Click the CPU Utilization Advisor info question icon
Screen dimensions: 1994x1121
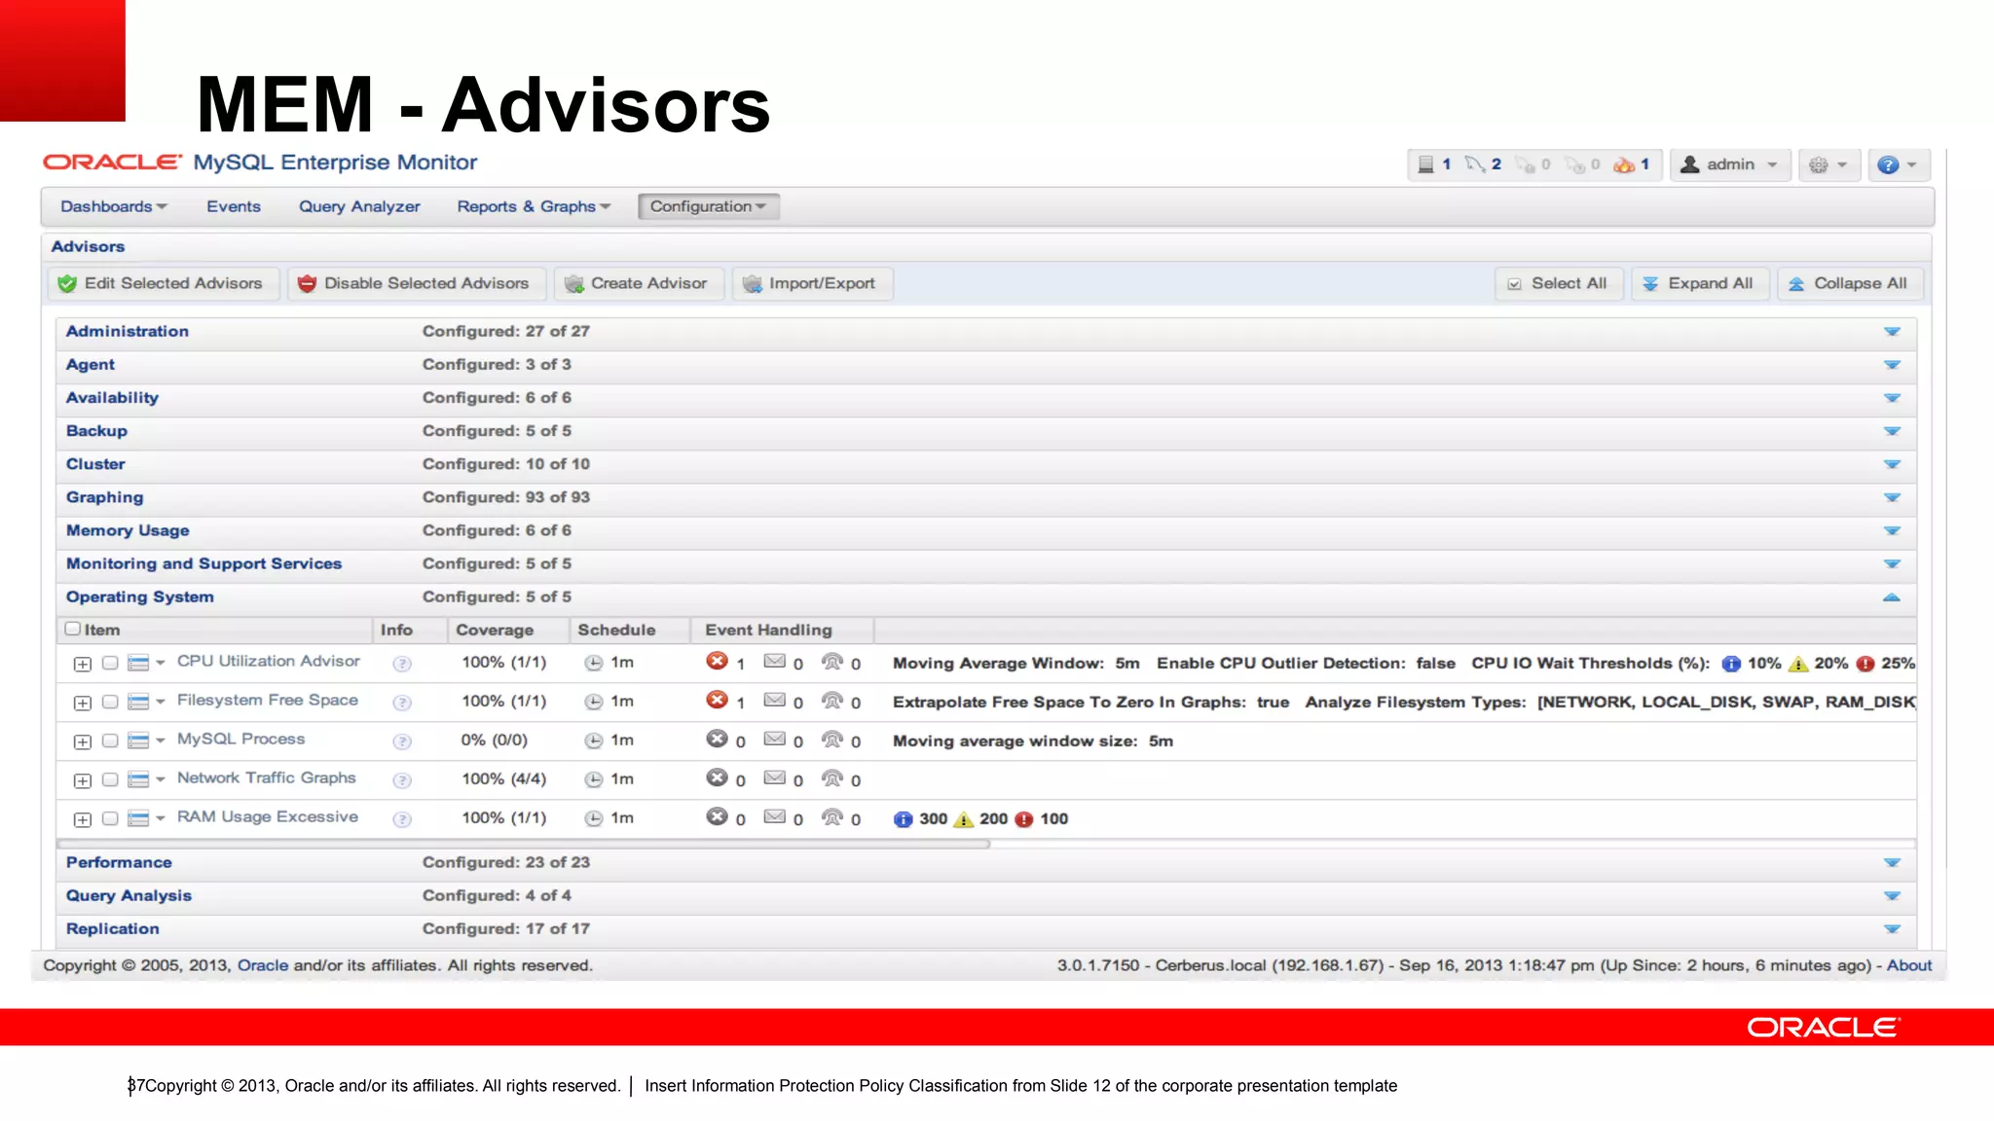pos(401,664)
